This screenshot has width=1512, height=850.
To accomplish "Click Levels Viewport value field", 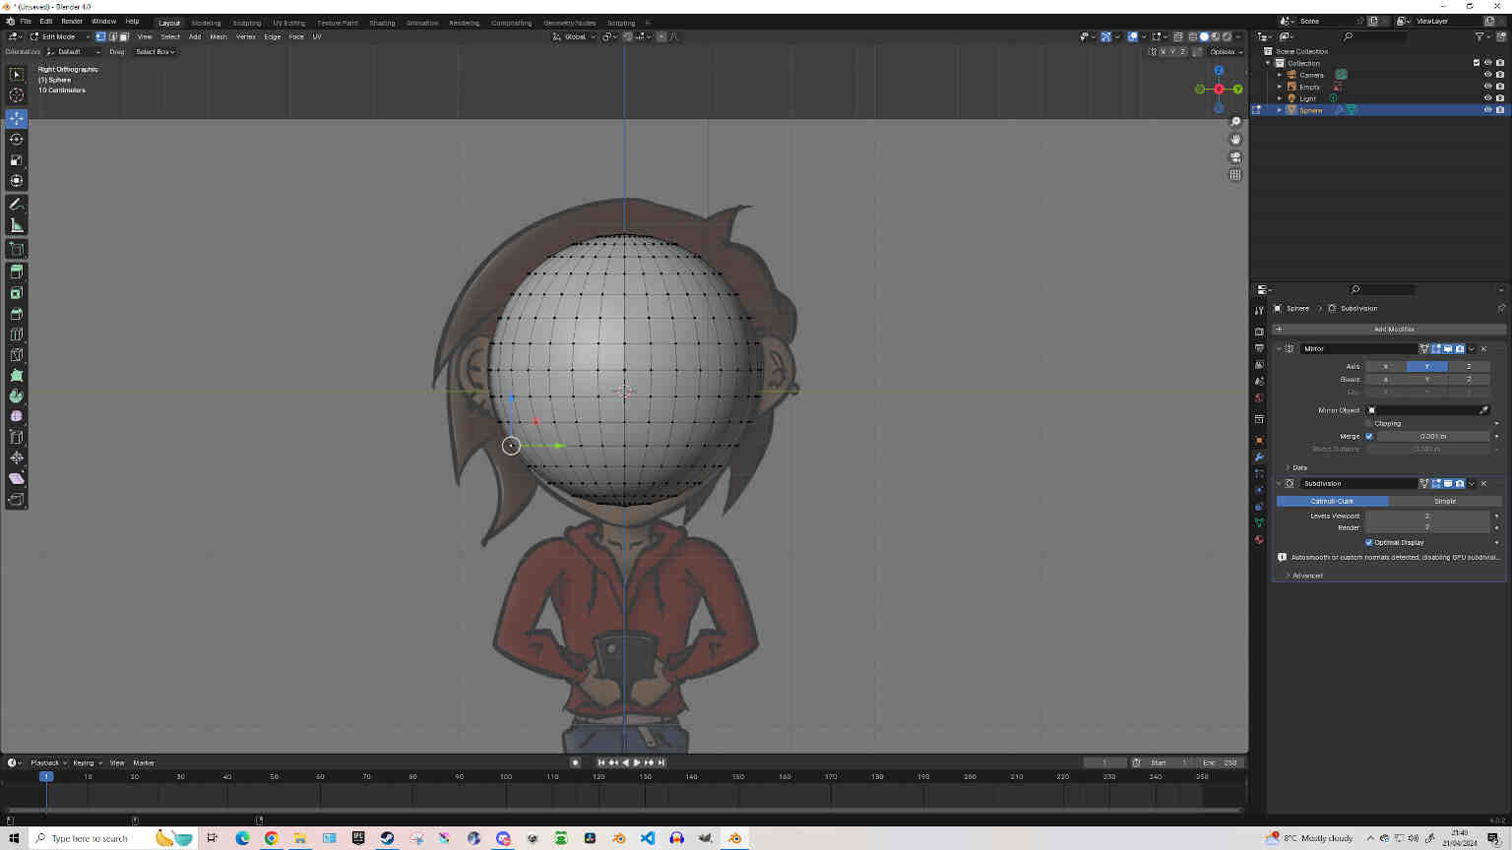I will click(1426, 516).
